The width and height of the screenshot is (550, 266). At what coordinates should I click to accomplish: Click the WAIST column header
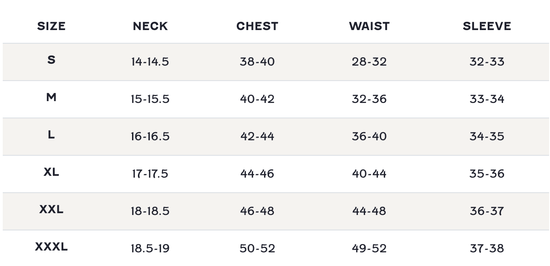(x=369, y=26)
